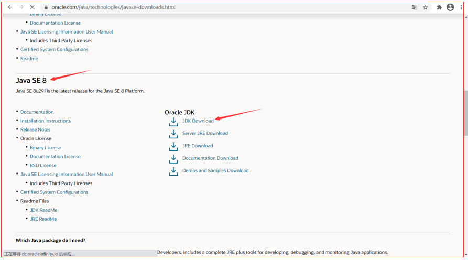Viewport: 468px width, 260px height.
Task: Click the 'Oracle License' list item text
Action: 36,139
